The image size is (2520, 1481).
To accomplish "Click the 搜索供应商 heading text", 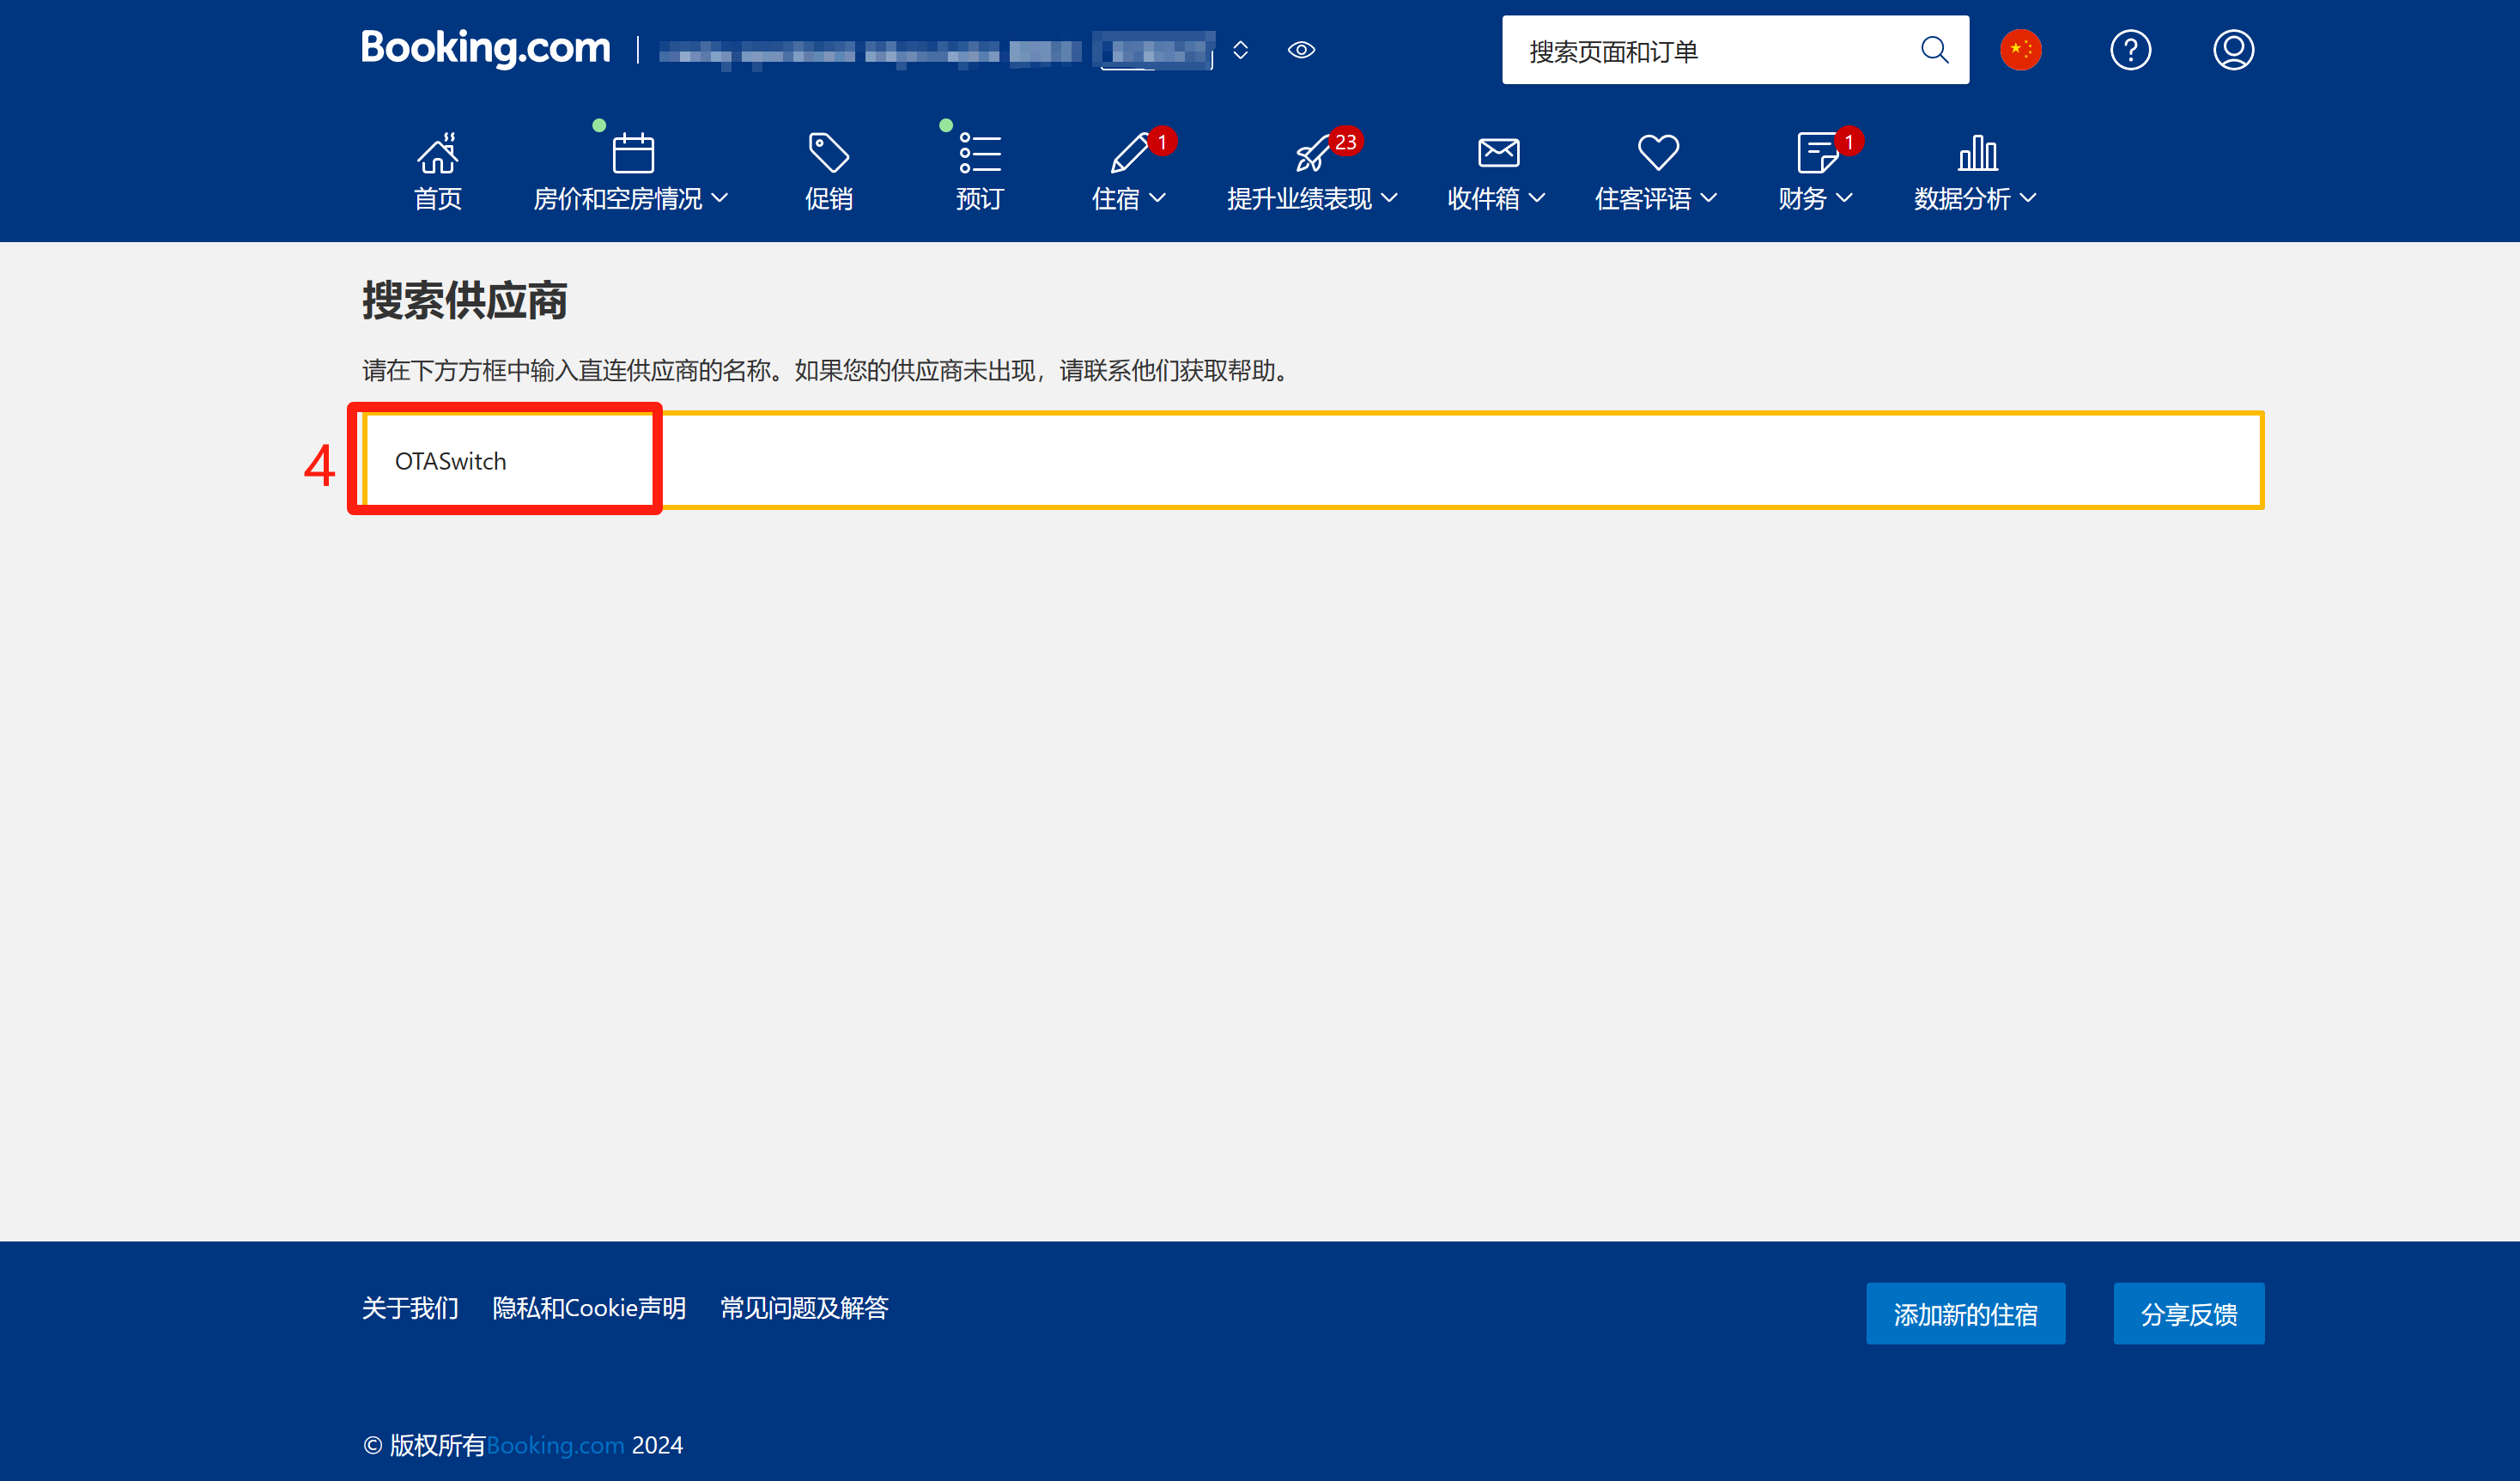I will click(x=464, y=300).
